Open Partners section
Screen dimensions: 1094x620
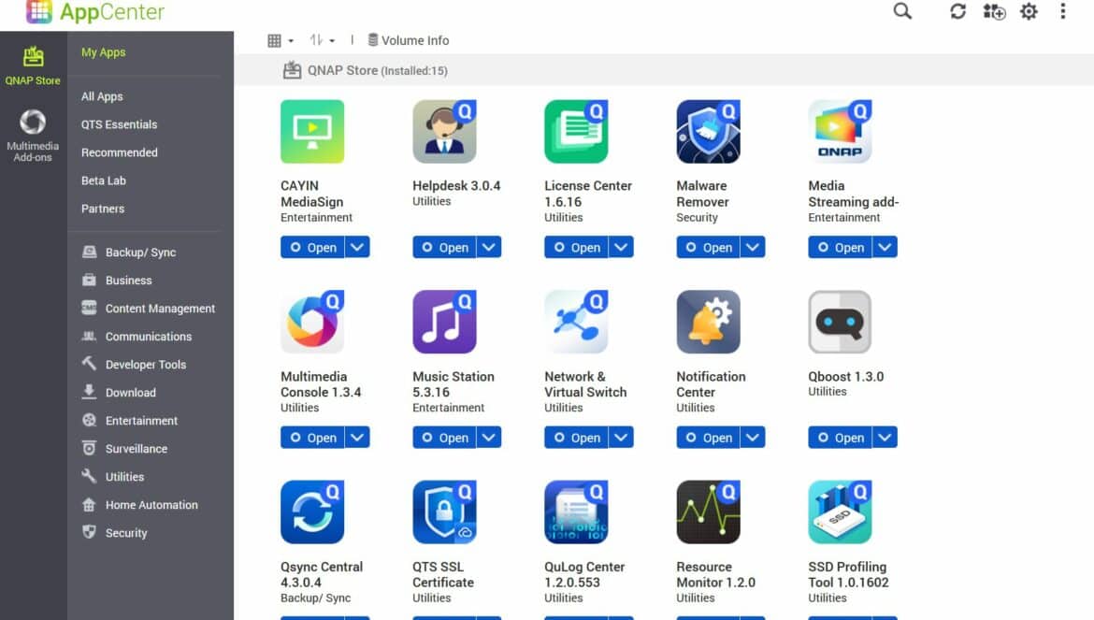pos(103,208)
